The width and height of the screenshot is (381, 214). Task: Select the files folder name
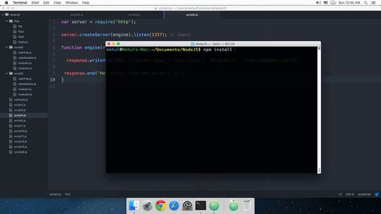point(17,21)
